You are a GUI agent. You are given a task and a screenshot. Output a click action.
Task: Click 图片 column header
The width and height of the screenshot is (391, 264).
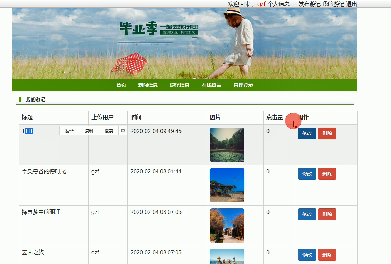(x=215, y=117)
